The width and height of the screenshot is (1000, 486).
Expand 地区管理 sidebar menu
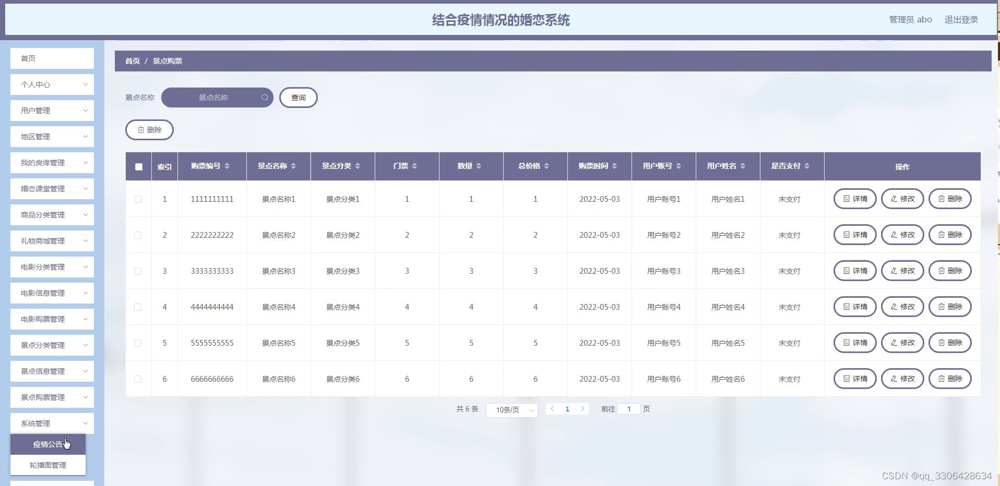click(x=52, y=137)
